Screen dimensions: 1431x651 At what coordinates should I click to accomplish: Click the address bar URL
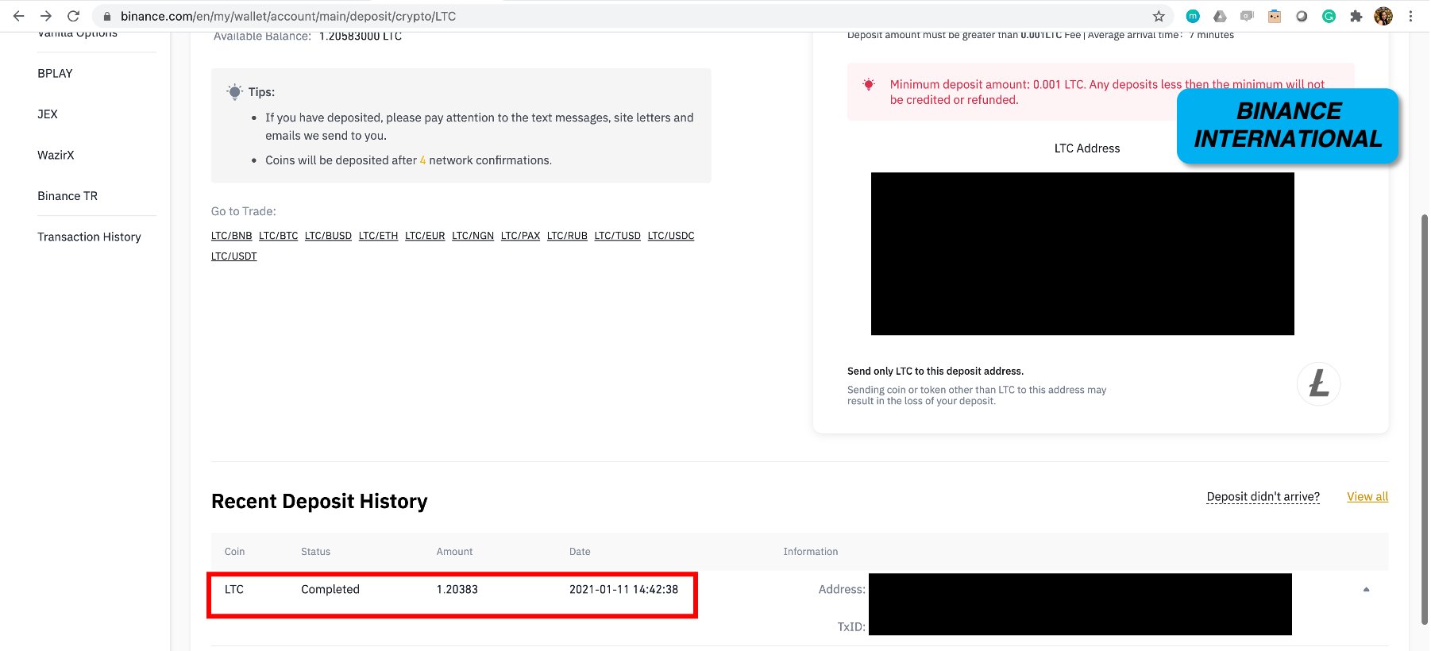tap(288, 16)
